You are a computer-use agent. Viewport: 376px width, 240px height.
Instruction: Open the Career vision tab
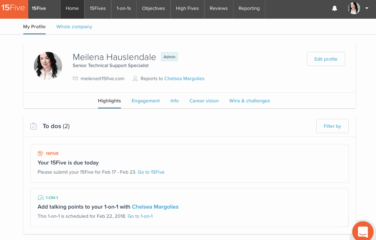click(x=204, y=101)
